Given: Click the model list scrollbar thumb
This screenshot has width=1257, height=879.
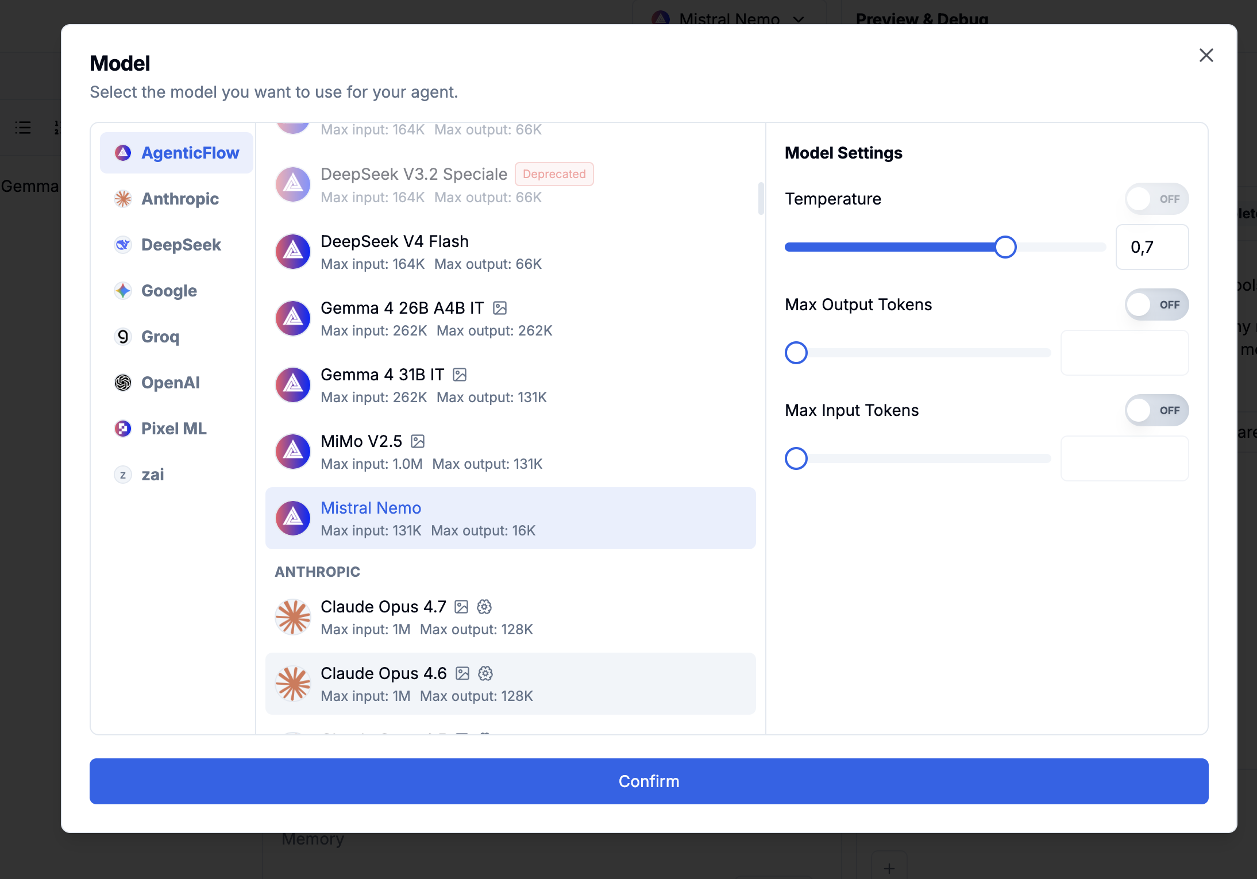Looking at the screenshot, I should click(x=761, y=198).
